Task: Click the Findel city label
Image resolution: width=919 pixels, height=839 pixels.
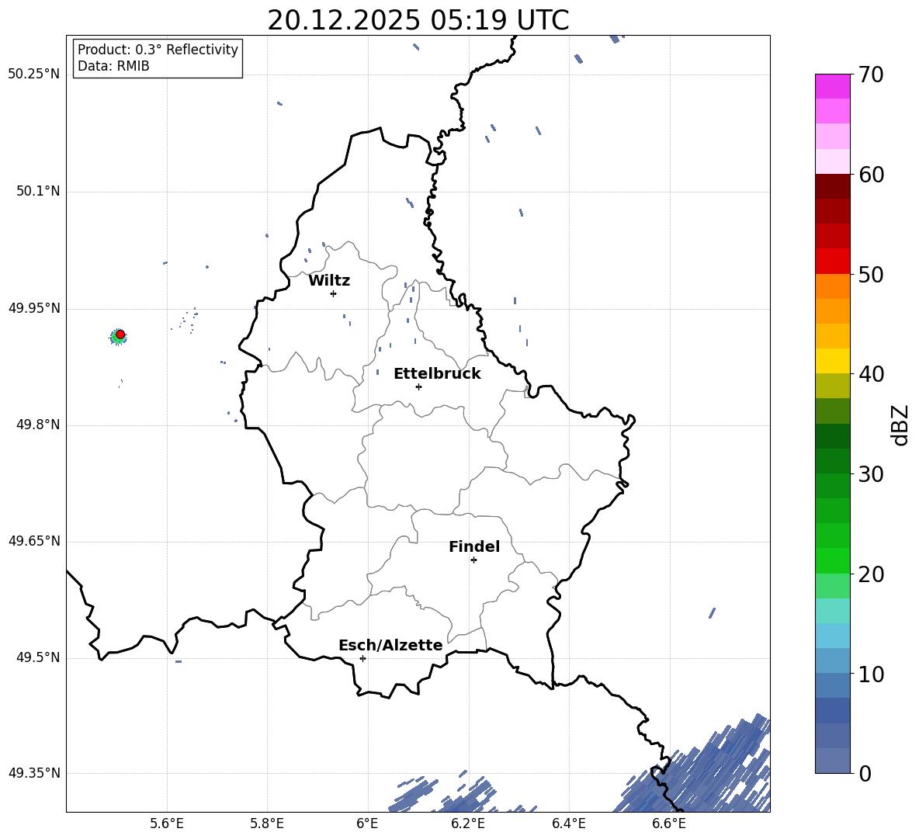Action: (x=474, y=546)
